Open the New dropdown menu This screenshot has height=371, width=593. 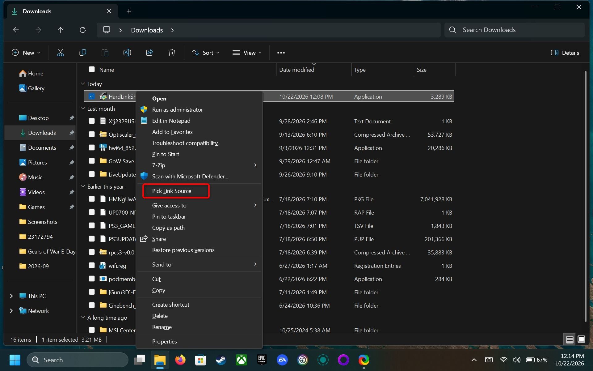(x=26, y=53)
